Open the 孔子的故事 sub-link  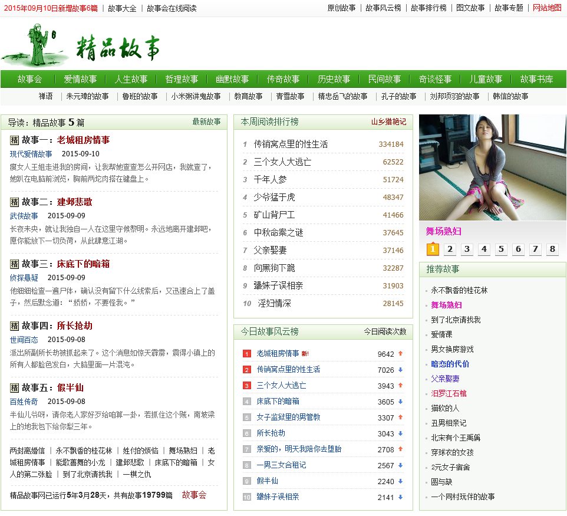(399, 96)
